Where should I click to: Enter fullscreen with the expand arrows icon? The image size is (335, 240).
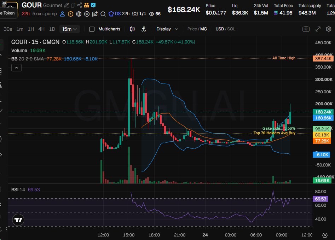(x=318, y=29)
